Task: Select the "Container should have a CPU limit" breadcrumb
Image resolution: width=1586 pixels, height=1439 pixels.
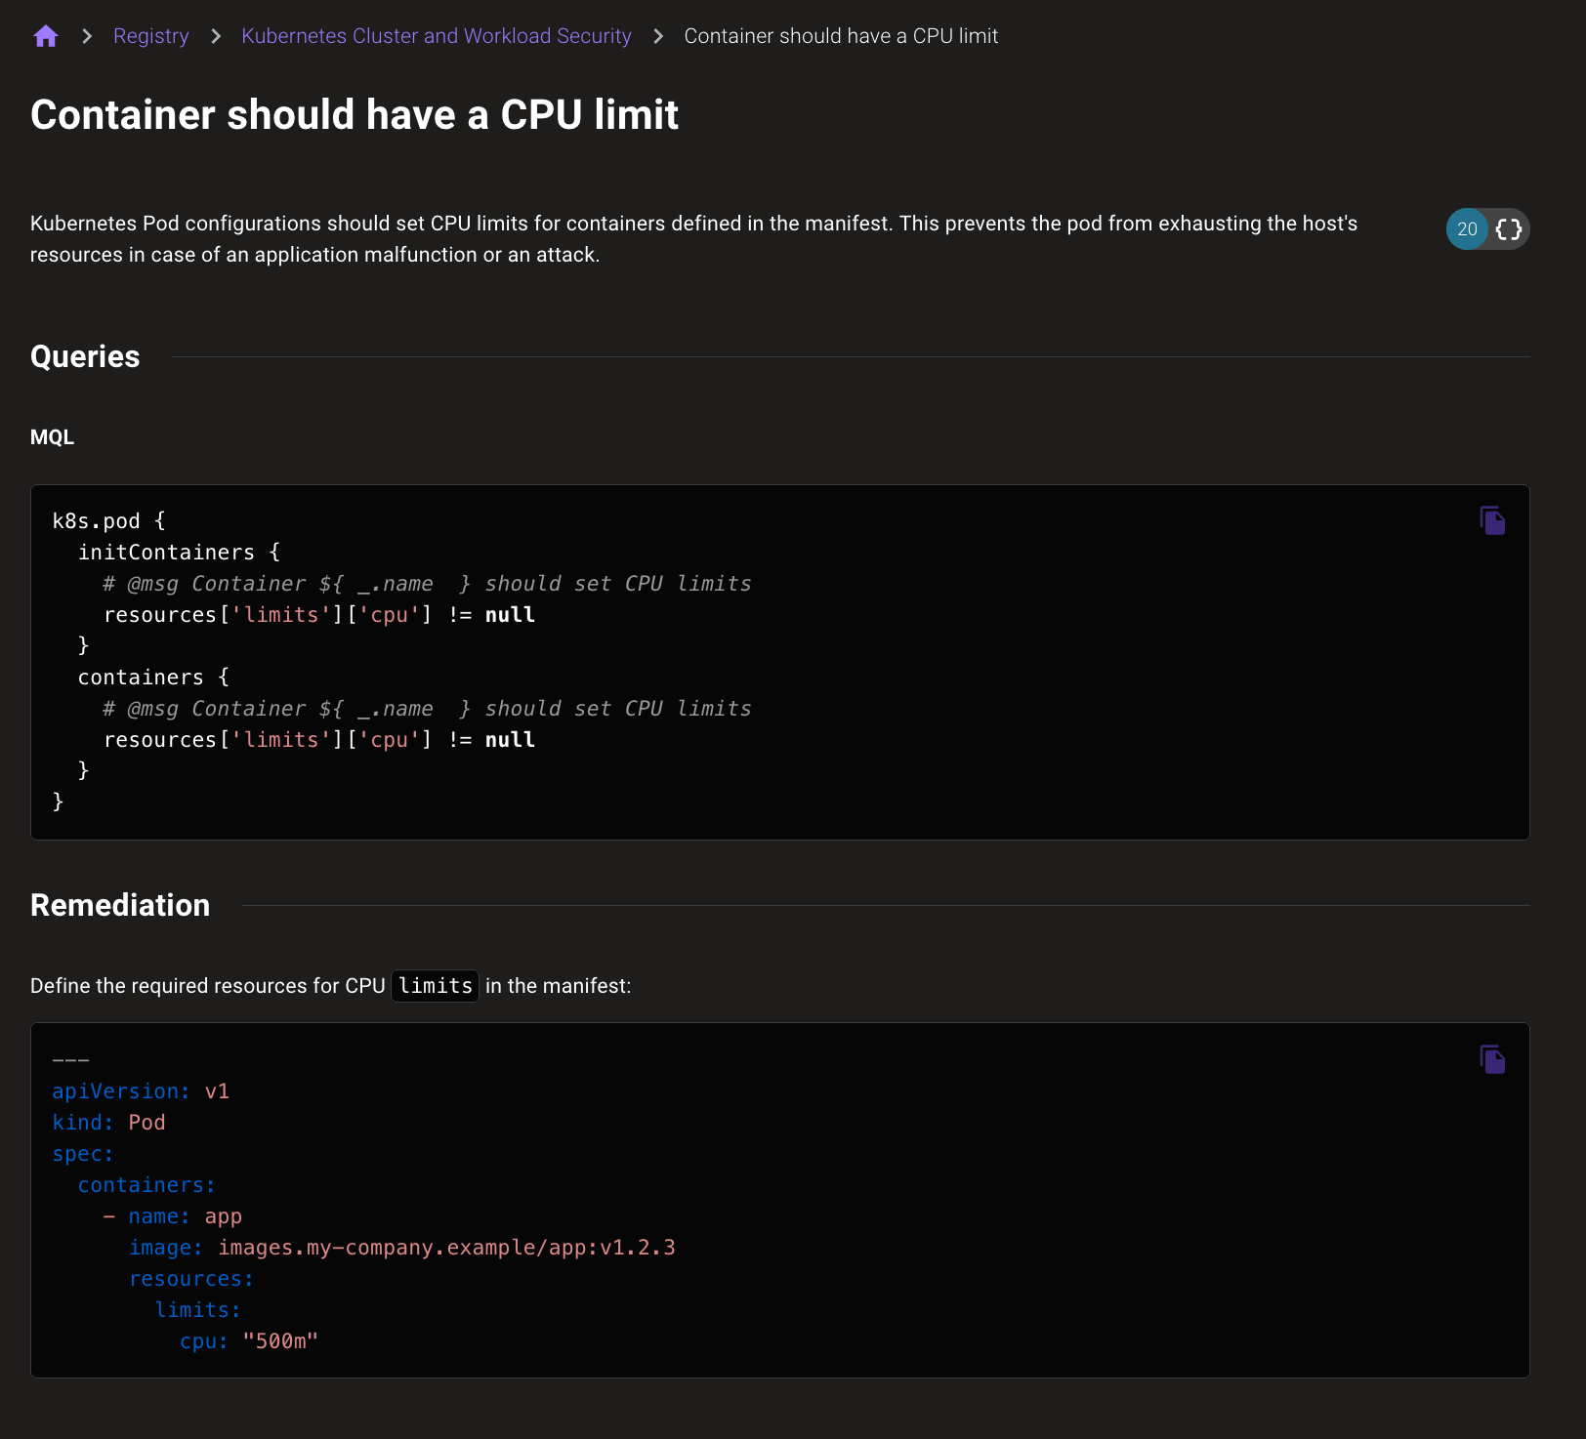Action: pos(841,35)
